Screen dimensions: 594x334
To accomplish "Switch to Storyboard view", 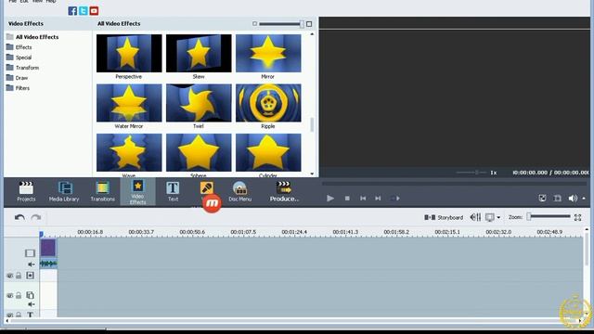I will 444,217.
